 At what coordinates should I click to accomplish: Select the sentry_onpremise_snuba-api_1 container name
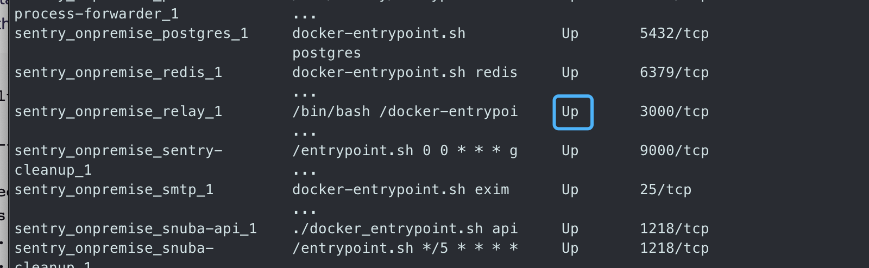tap(135, 229)
